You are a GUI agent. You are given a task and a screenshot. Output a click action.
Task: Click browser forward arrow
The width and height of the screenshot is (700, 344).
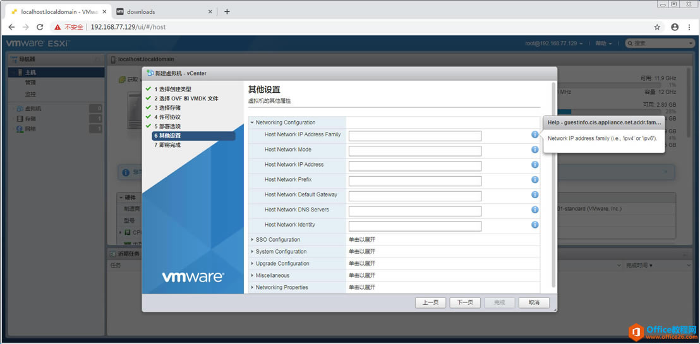click(26, 27)
